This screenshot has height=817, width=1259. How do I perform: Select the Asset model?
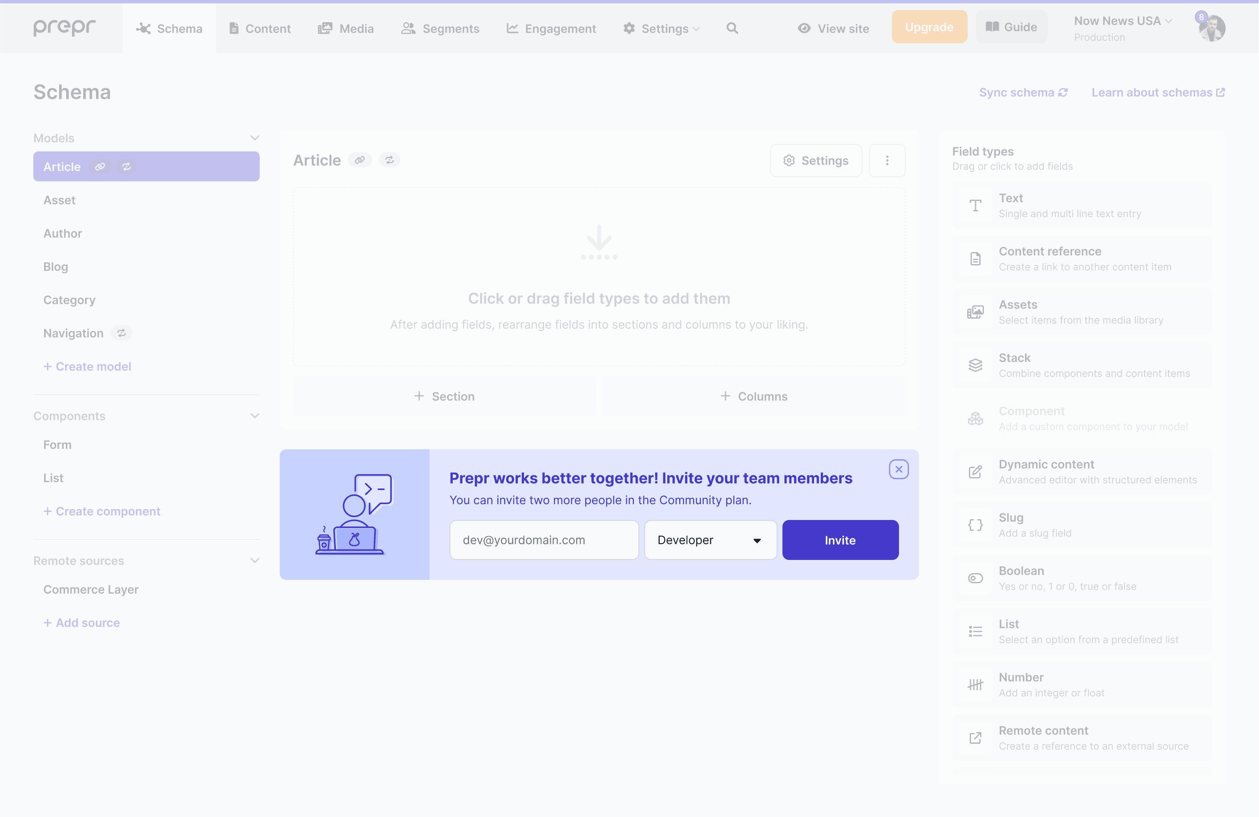pyautogui.click(x=147, y=200)
